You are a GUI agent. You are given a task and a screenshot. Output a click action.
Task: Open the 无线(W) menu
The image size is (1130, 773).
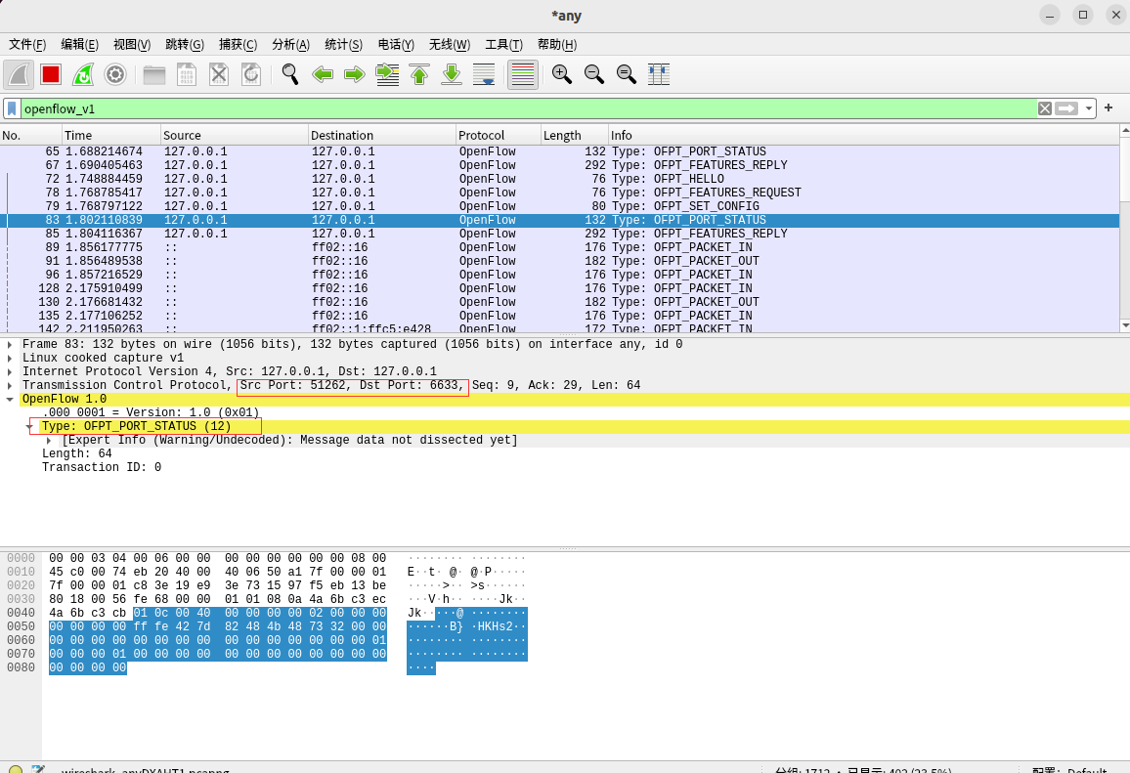point(449,45)
